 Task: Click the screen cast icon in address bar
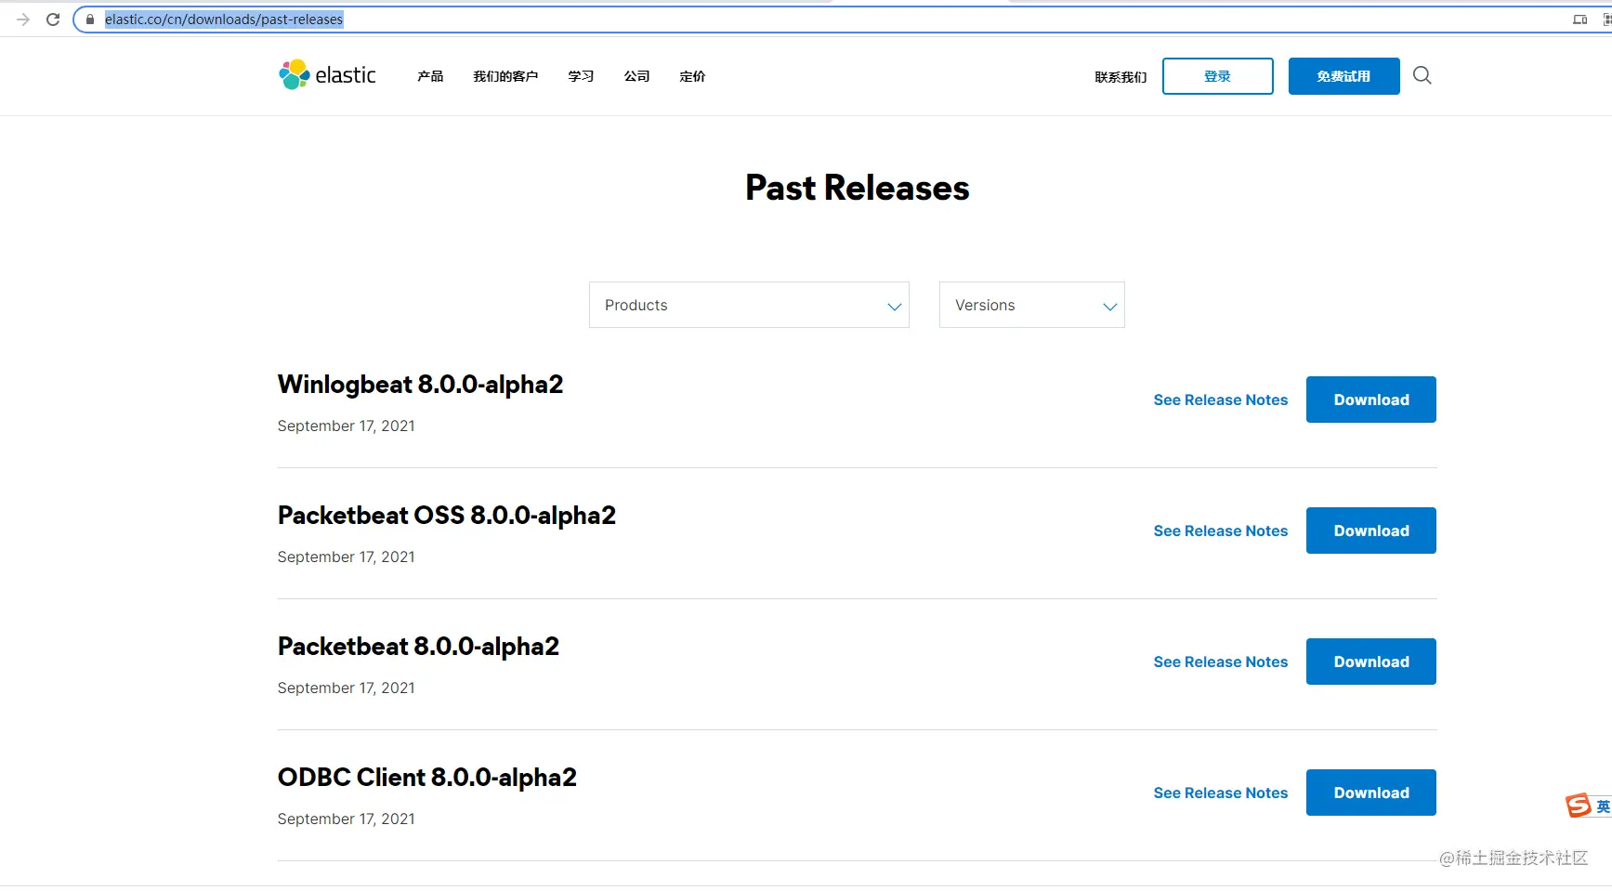click(1579, 20)
